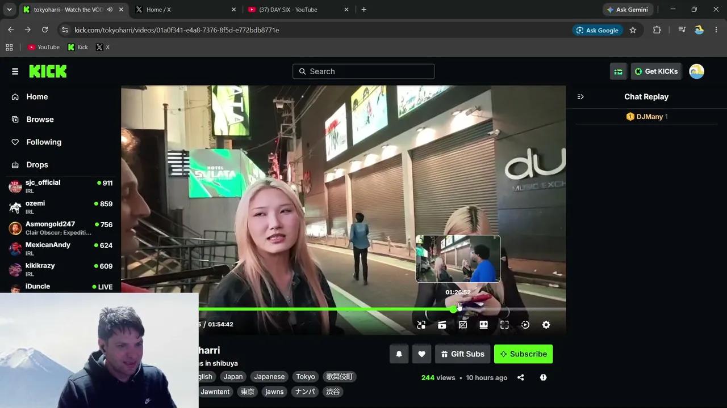Open Drops in Kick sidebar
Viewport: 727px width, 408px height.
pos(37,165)
